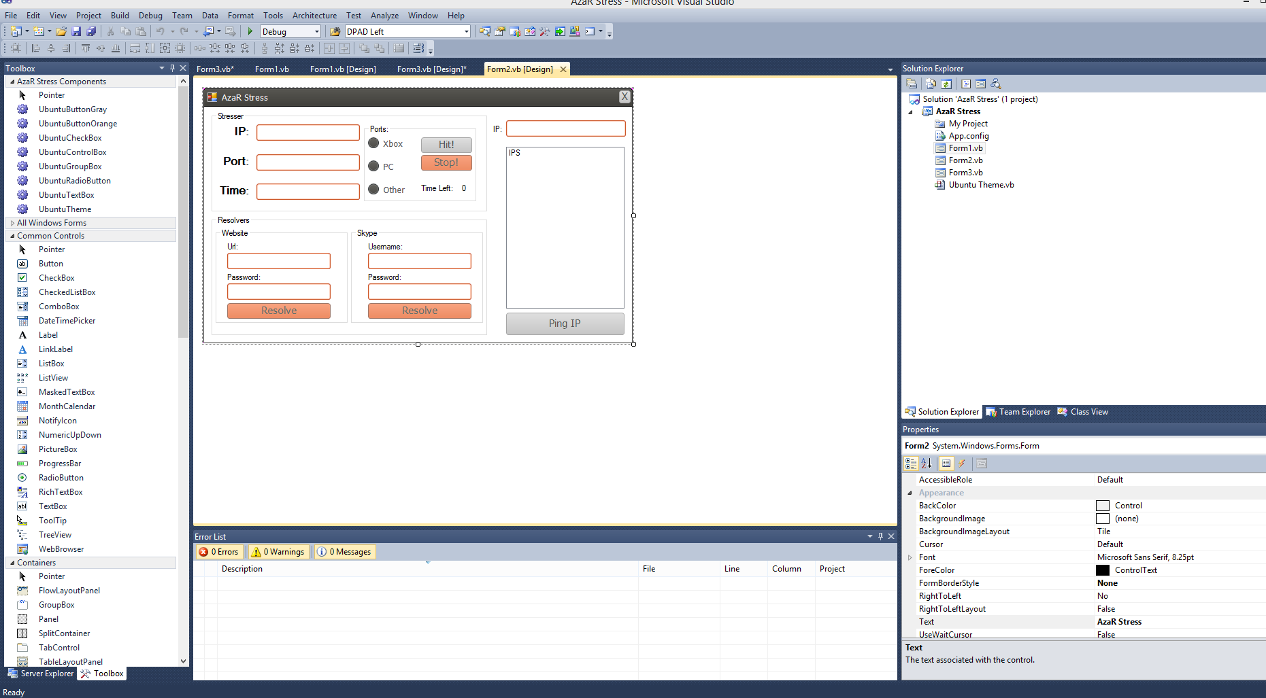The image size is (1266, 698).
Task: Click the Skype Resolve button
Action: click(420, 311)
